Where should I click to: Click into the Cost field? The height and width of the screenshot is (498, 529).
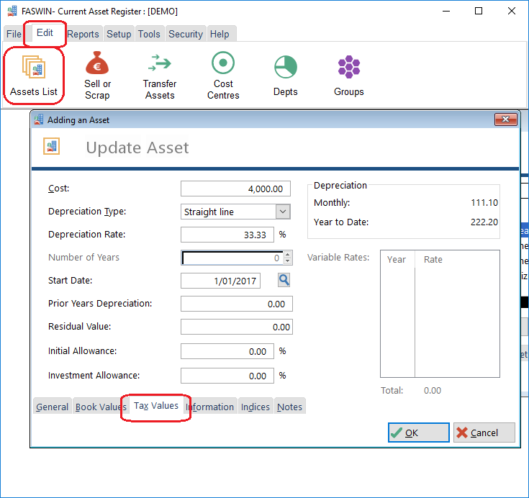pos(235,189)
